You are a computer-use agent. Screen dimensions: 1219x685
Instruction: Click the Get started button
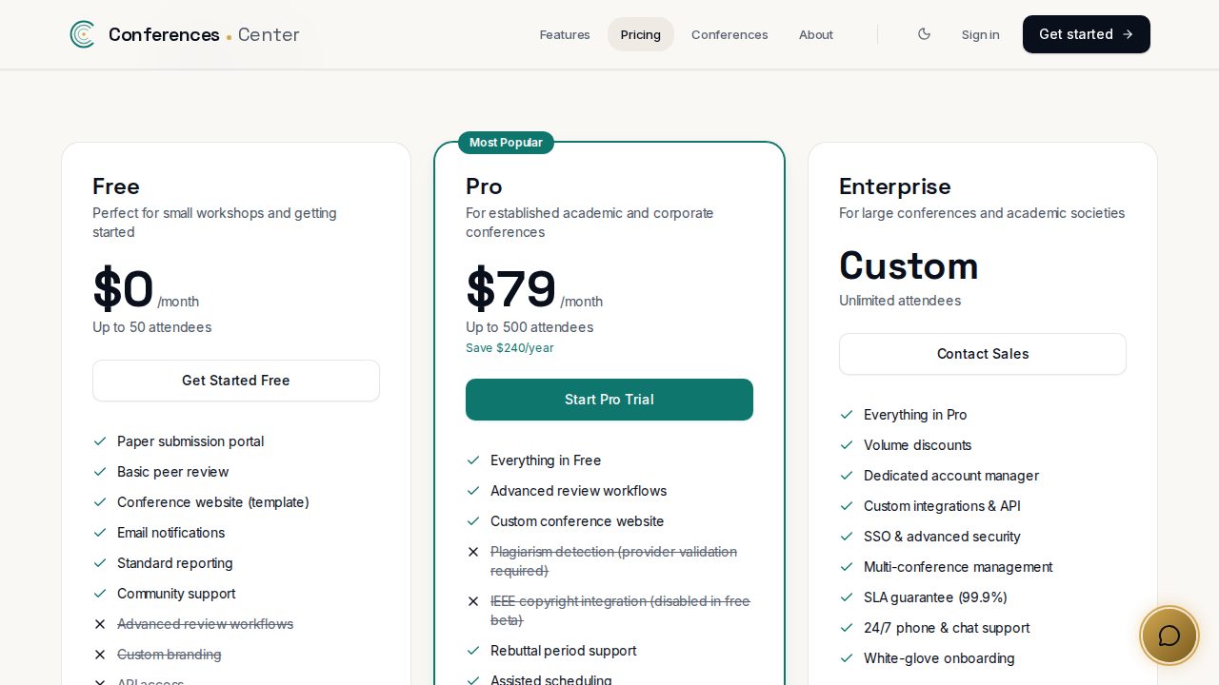pyautogui.click(x=1087, y=34)
